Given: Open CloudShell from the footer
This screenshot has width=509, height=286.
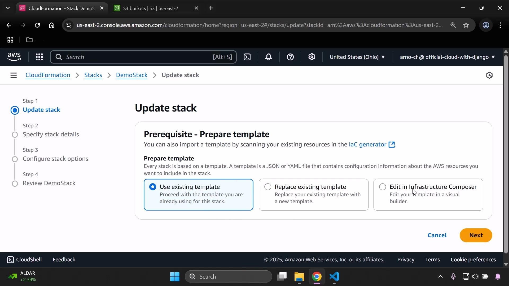Looking at the screenshot, I should pos(24,260).
